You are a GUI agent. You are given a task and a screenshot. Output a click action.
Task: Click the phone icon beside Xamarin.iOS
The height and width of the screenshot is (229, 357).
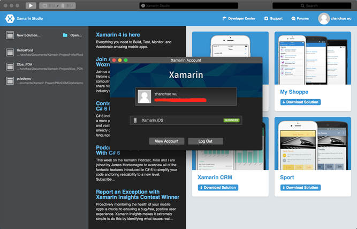pyautogui.click(x=135, y=120)
